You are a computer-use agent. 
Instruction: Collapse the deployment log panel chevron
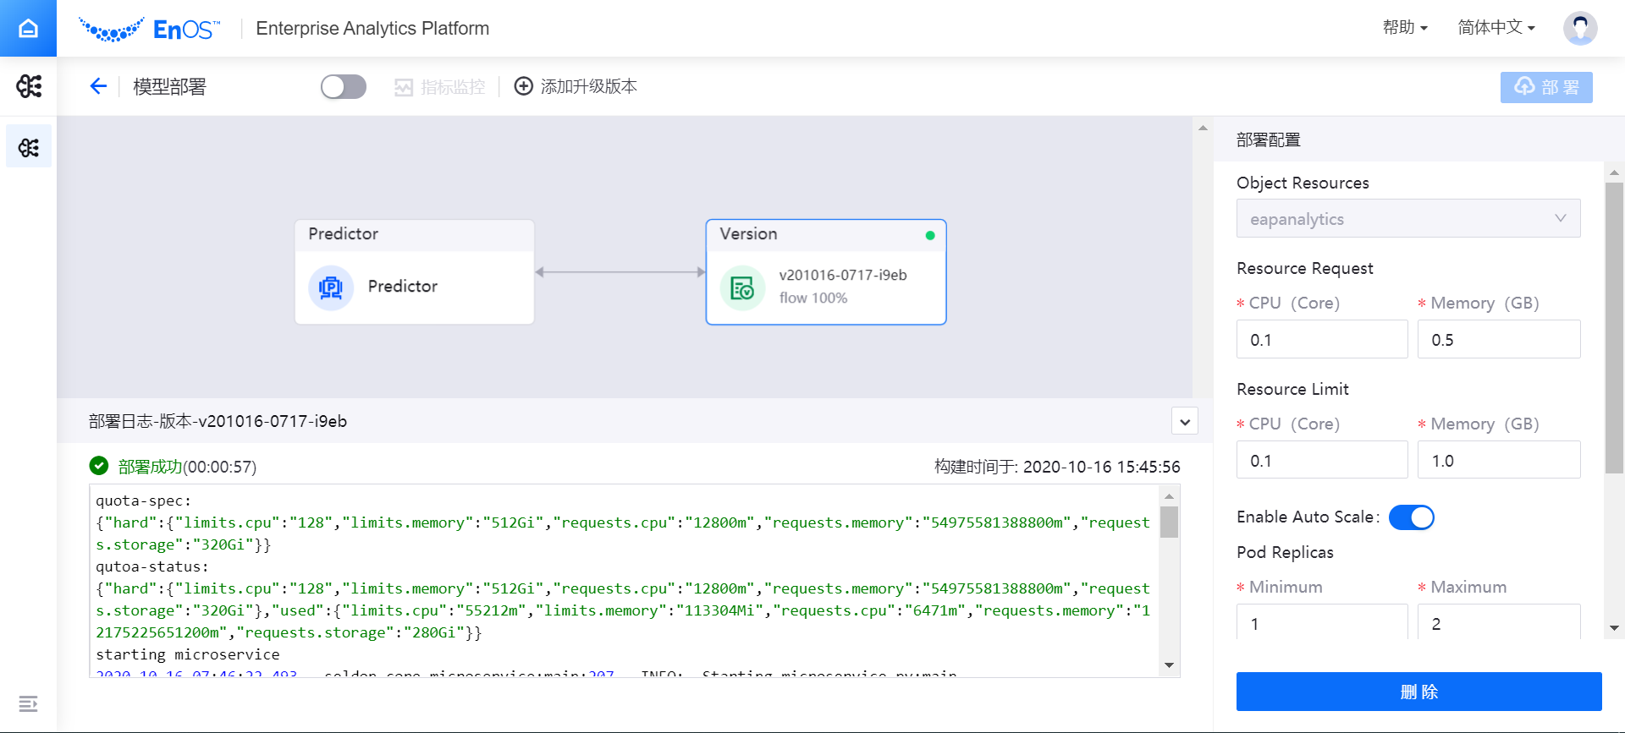click(1184, 421)
